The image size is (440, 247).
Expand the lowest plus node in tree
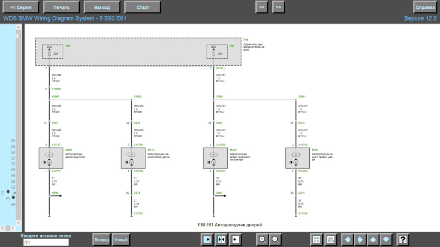tap(13, 187)
